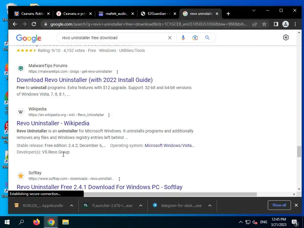304x228 pixels.
Task: Open the muted volume tray icon
Action: 255,222
